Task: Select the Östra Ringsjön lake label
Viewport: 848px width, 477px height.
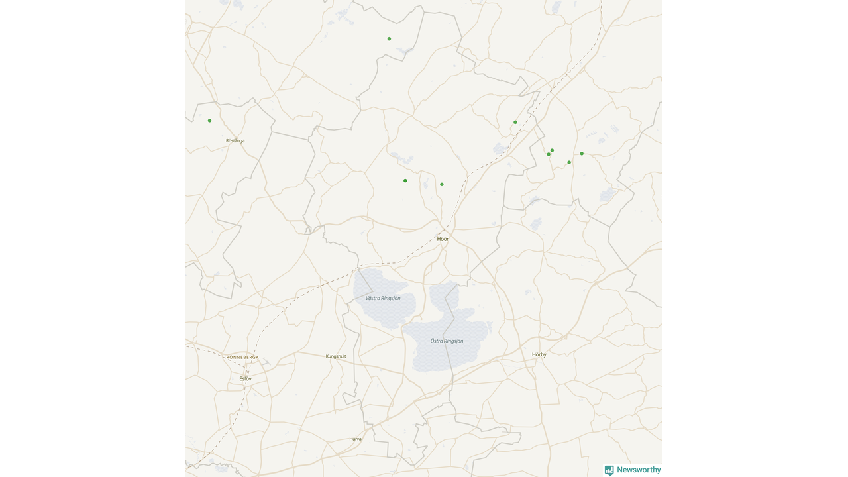Action: tap(447, 341)
